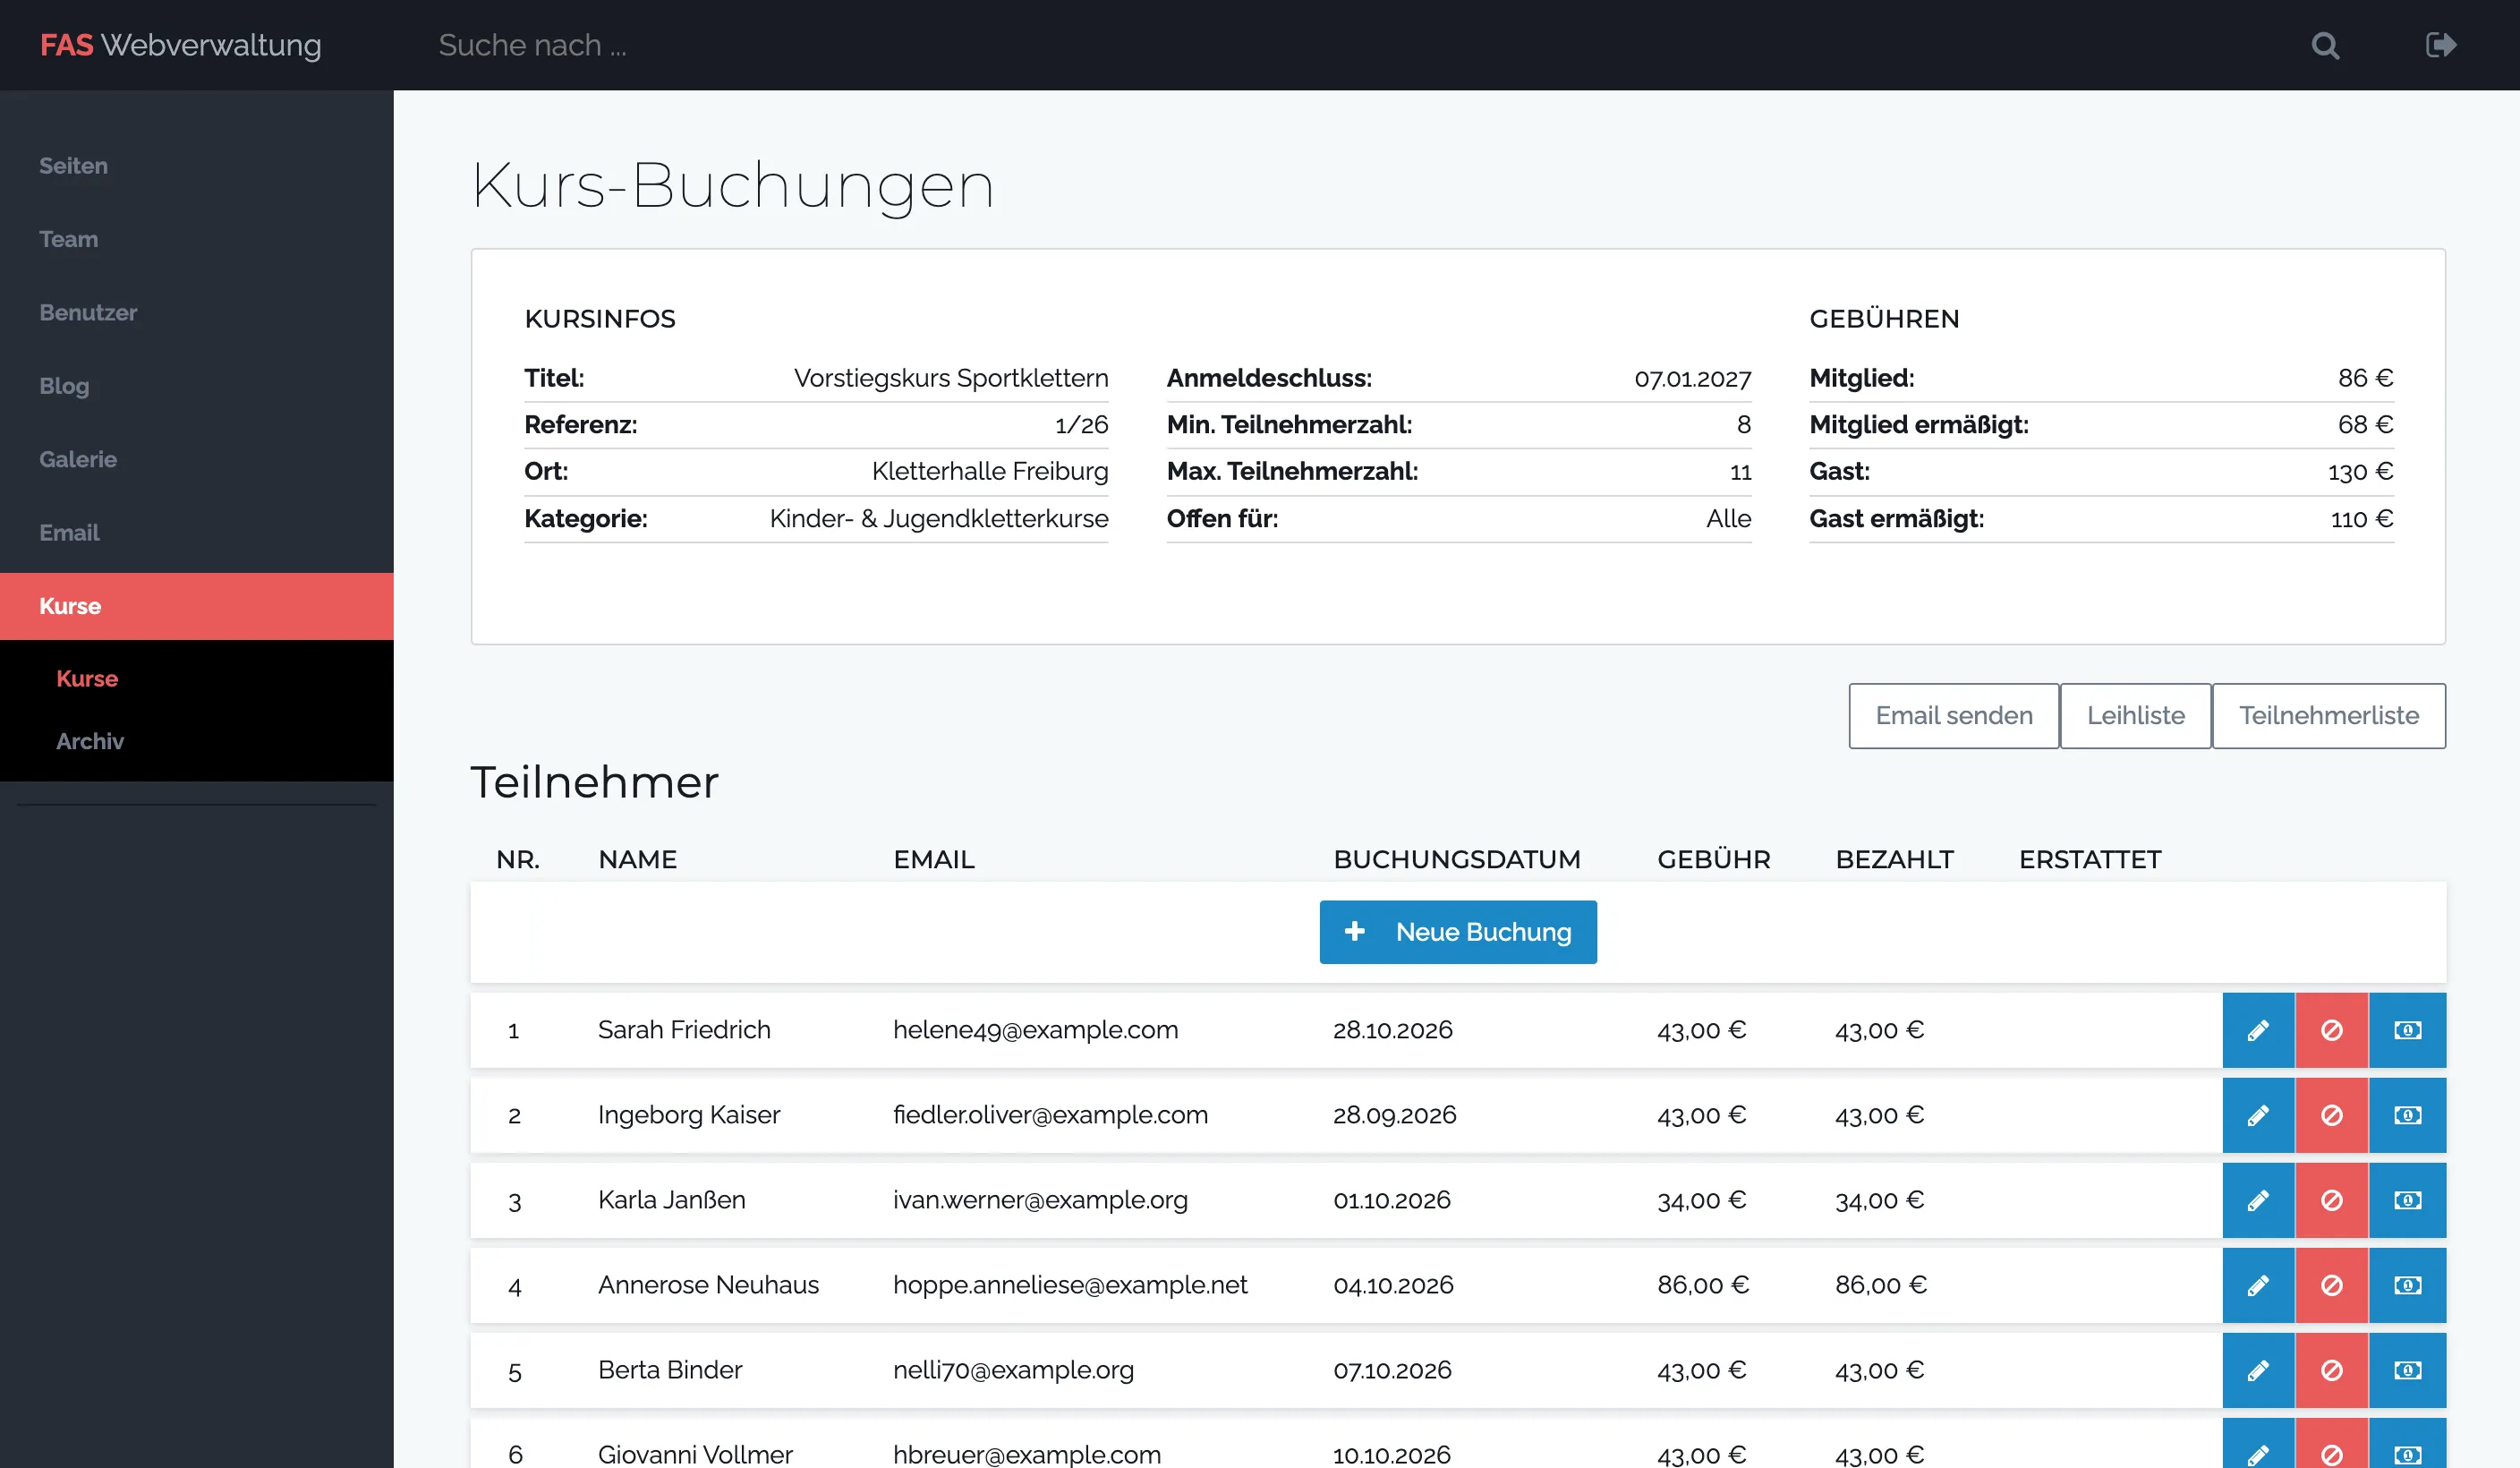Screen dimensions: 2520x1468
Task: Open Team in the sidebar
Action: (197, 239)
